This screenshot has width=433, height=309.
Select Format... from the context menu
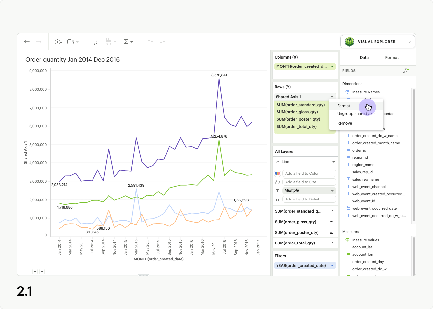[x=345, y=106]
